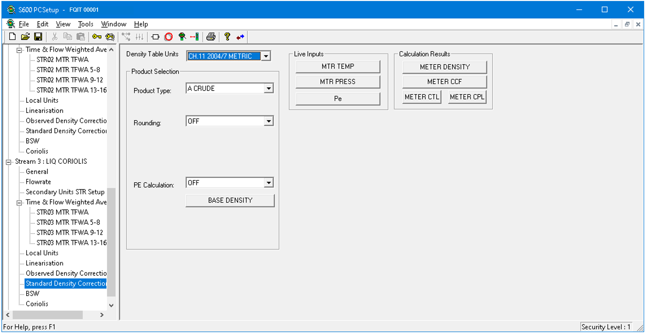Open the View menu
The height and width of the screenshot is (334, 647).
coord(63,24)
